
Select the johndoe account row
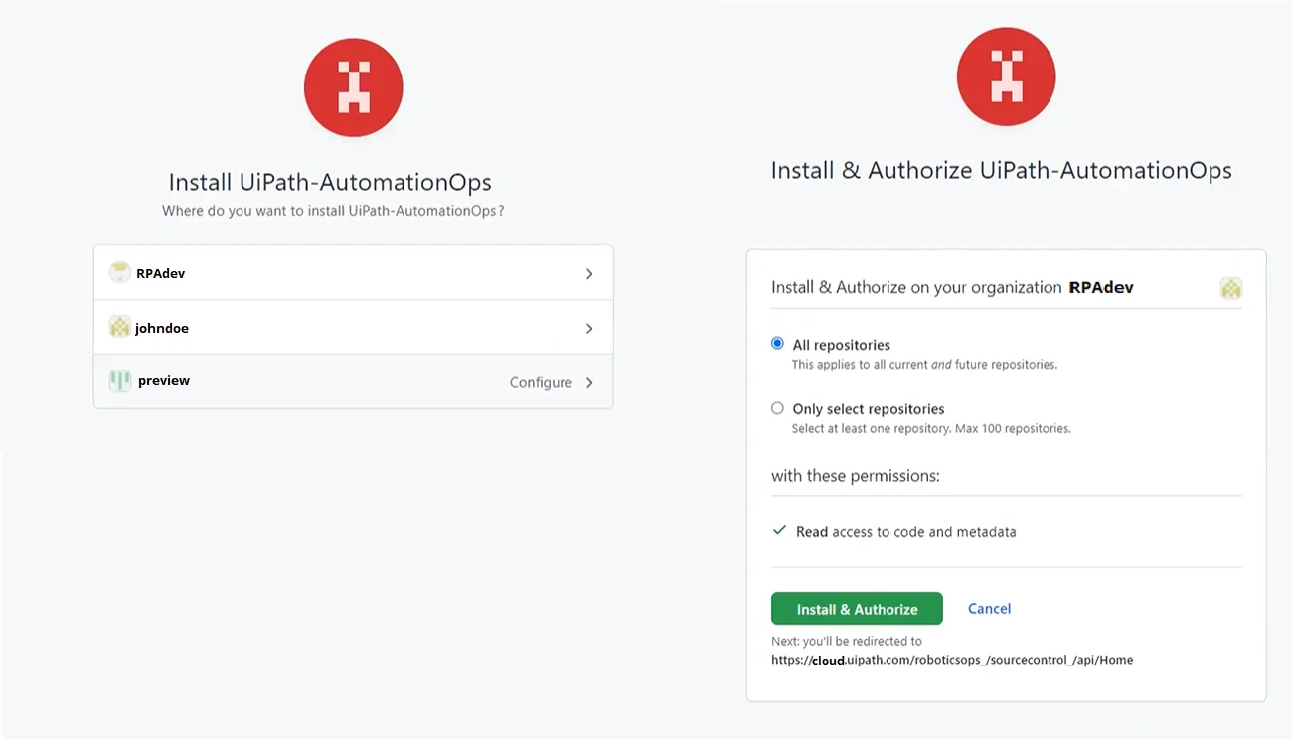tap(298, 327)
